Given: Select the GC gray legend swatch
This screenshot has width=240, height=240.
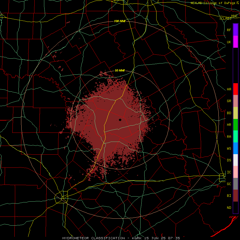Looking at the screenshot, I should pos(235,184).
